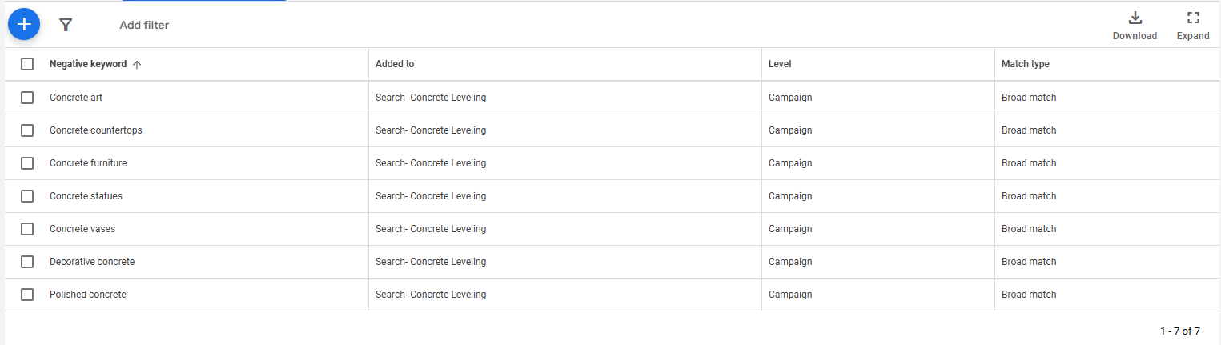
Task: Click the Download icon
Action: [1135, 18]
